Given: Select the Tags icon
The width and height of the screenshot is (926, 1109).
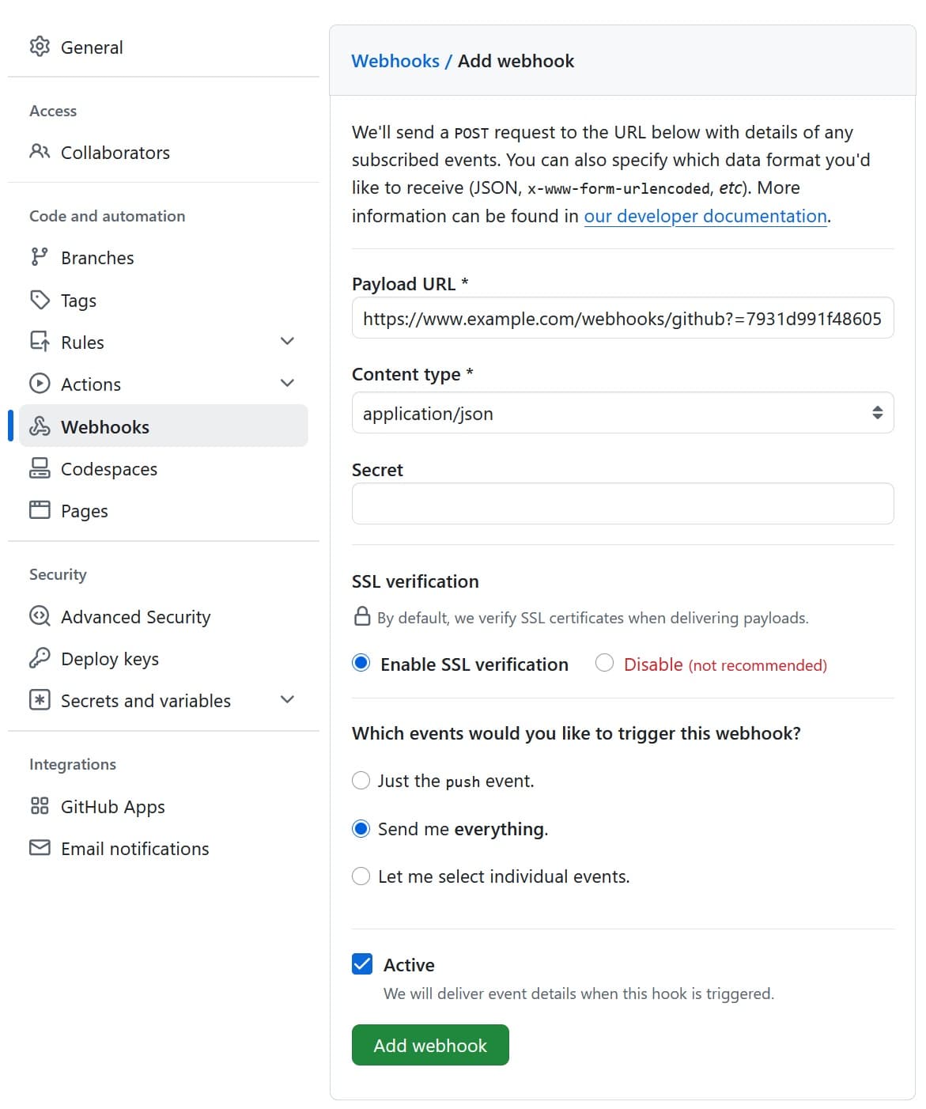Looking at the screenshot, I should (x=40, y=300).
